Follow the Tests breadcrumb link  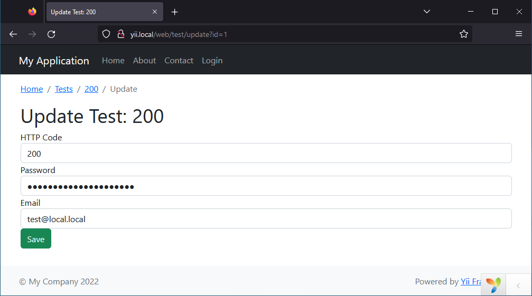click(64, 89)
